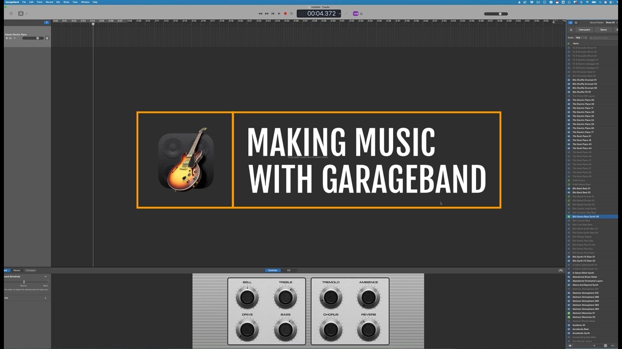Switch to the Master tab in Smart Controls
The image size is (622, 349).
(x=17, y=270)
